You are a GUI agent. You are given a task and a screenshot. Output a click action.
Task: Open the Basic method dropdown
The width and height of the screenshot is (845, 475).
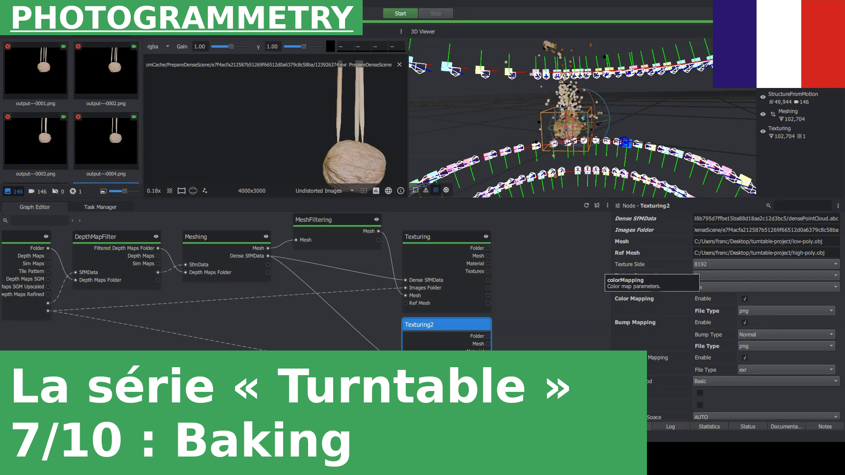tap(766, 381)
